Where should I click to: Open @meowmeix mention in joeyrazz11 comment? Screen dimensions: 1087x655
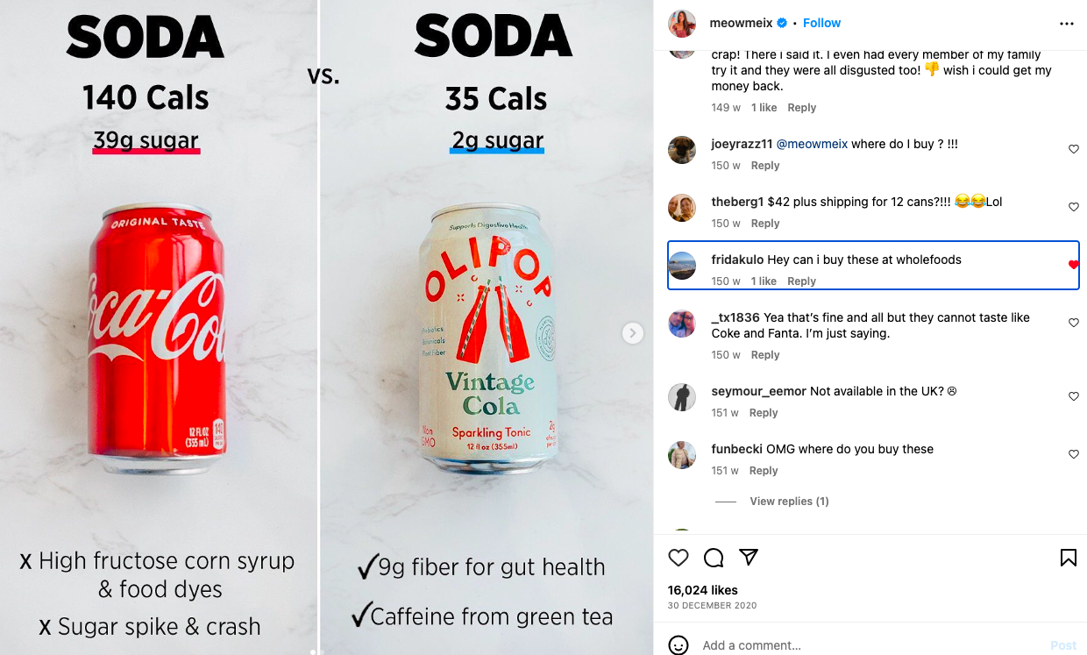click(x=812, y=144)
